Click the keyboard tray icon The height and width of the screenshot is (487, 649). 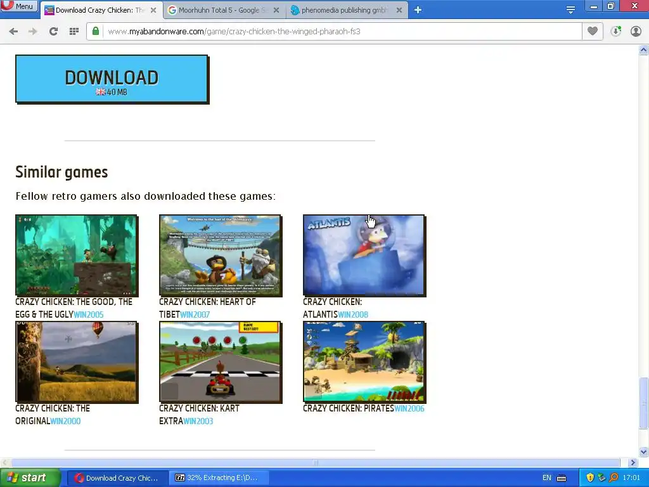[x=562, y=478]
